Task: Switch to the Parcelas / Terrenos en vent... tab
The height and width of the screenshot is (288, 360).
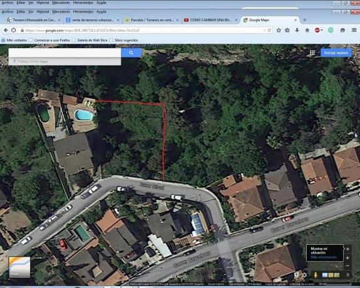Action: tap(152, 20)
